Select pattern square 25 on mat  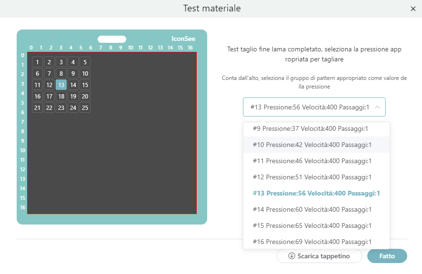tap(85, 108)
